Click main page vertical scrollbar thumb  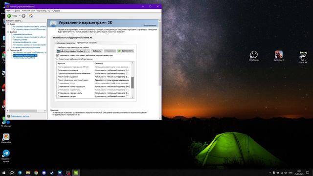coord(160,54)
